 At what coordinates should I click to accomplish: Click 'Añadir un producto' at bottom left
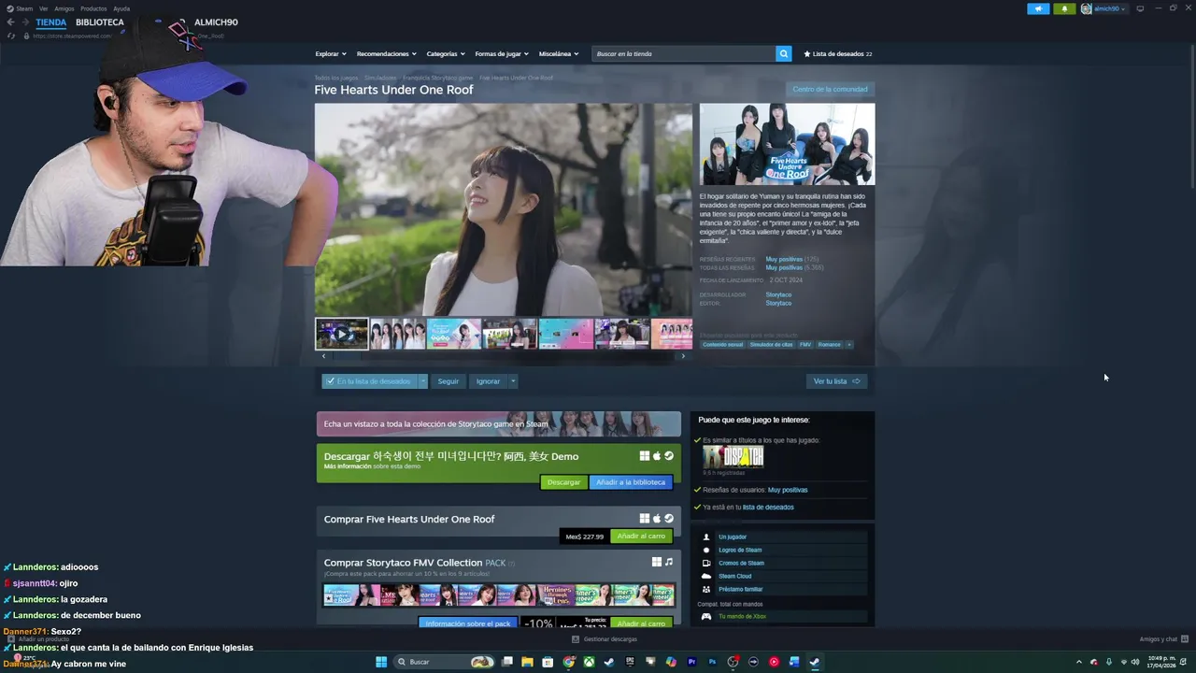[37, 639]
